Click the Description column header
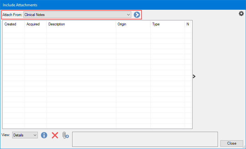Image resolution: width=246 pixels, height=149 pixels. tap(81, 24)
